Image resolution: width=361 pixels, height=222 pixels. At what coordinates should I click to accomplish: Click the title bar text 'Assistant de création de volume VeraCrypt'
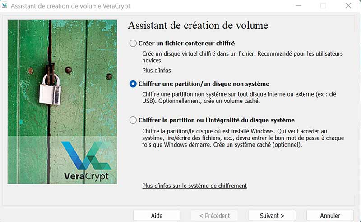[70, 6]
